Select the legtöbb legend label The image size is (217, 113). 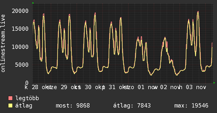27,99
